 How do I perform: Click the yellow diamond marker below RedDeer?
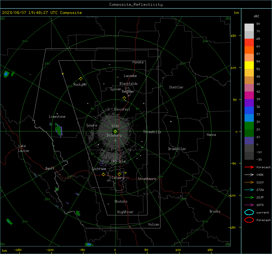(124, 98)
